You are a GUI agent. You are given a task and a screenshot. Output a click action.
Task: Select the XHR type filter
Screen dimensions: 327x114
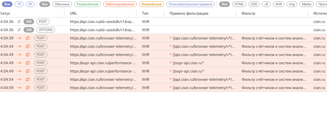pyautogui.click(x=278, y=4)
